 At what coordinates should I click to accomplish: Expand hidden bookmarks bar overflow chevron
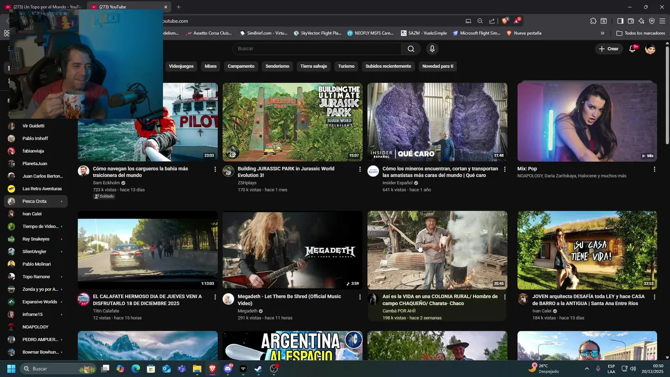602,33
